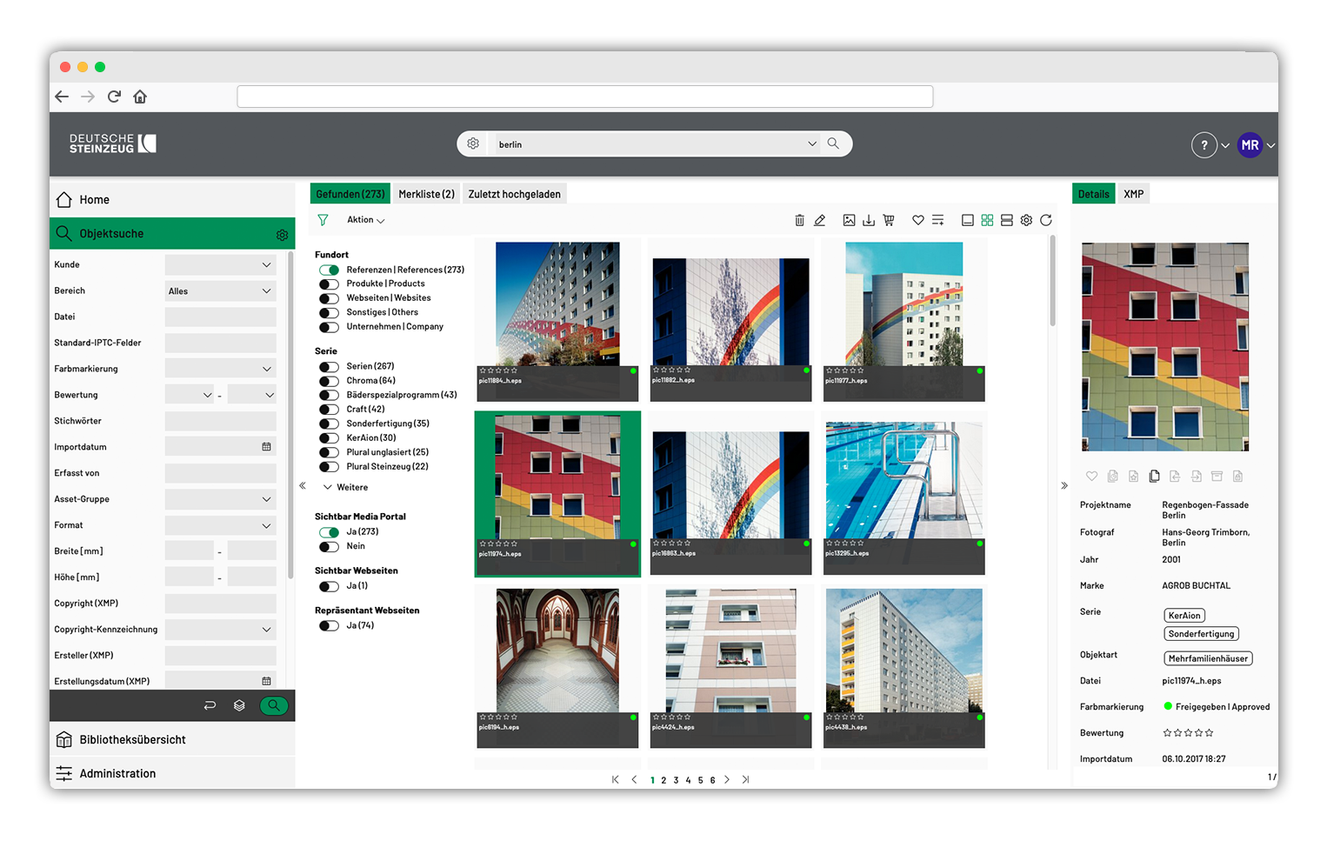Open the Bereich dropdown showing Alles
The height and width of the screenshot is (854, 1327).
(220, 290)
